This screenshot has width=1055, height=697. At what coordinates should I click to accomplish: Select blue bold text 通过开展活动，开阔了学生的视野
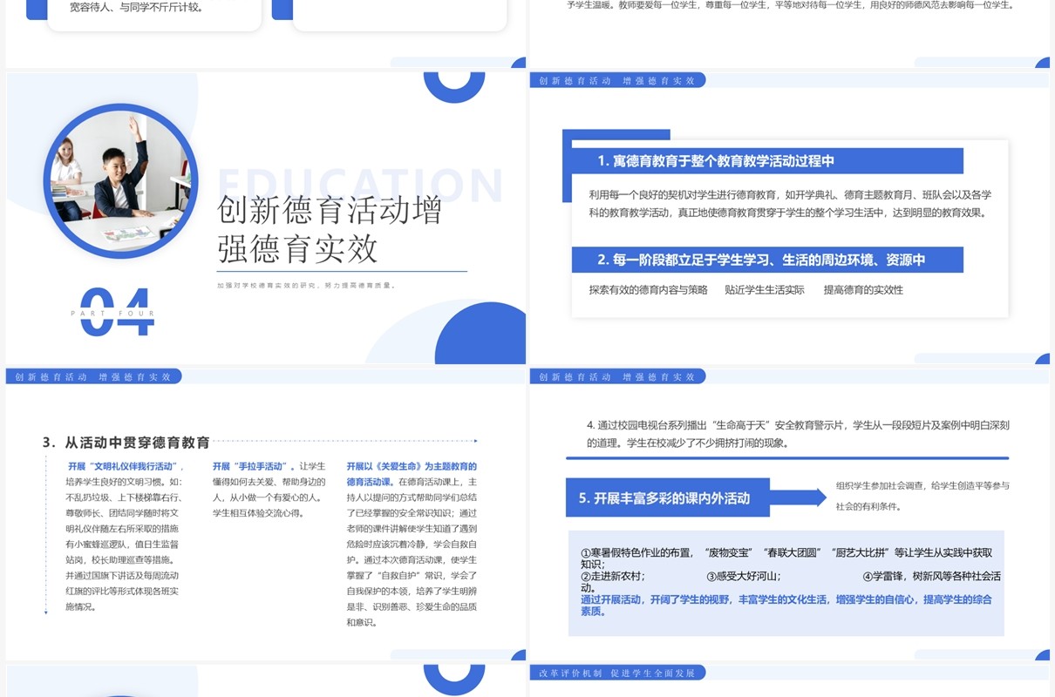click(x=786, y=606)
